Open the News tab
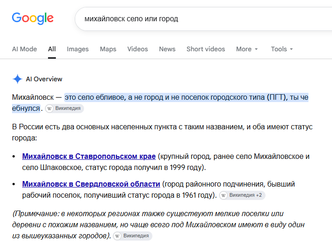The image size is (332, 242). (167, 49)
